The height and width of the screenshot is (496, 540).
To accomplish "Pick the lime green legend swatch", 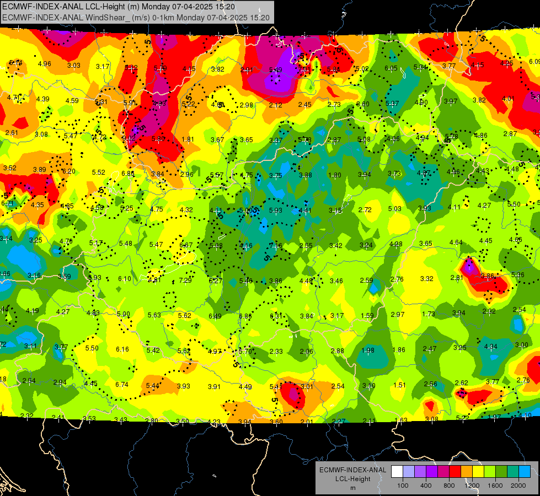I will click(x=490, y=471).
